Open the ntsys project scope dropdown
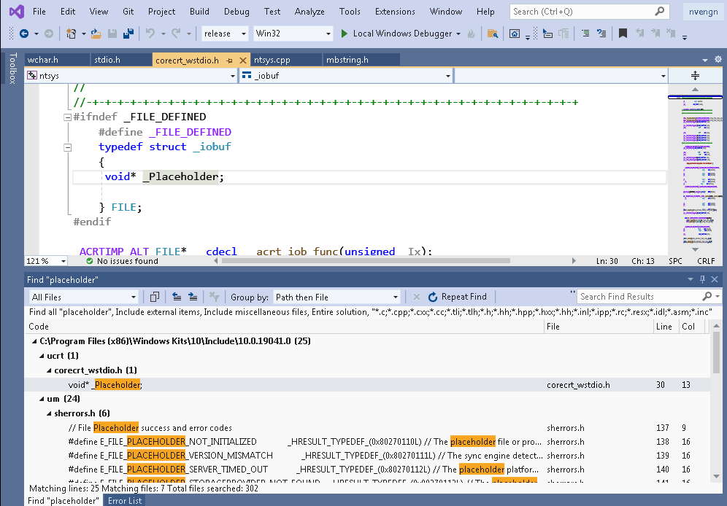 tap(131, 75)
